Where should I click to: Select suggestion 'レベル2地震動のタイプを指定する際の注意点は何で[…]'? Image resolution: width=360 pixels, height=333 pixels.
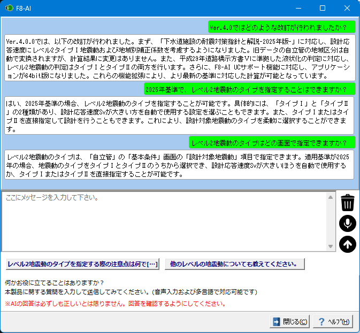pos(83,264)
